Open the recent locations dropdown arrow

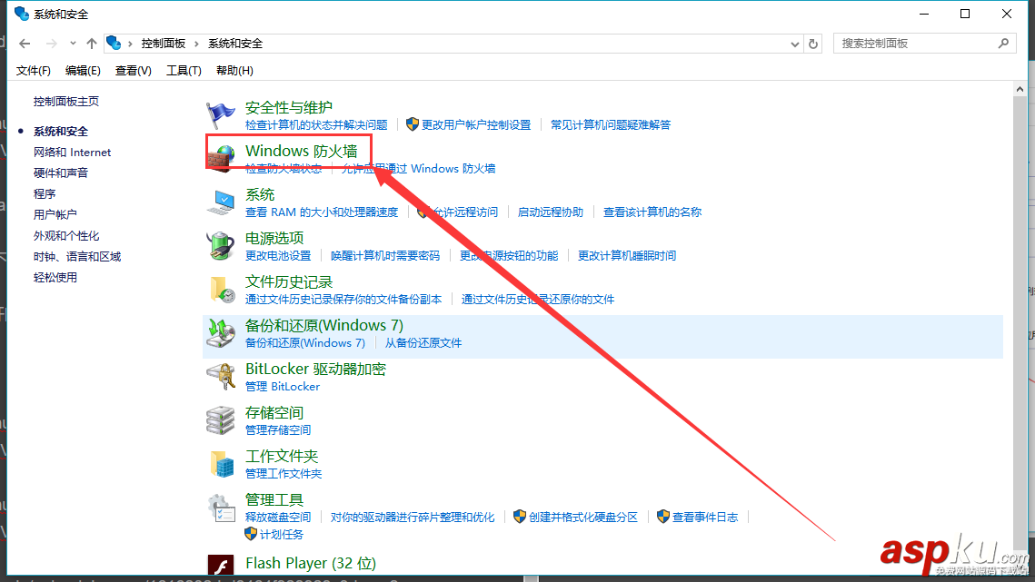(x=73, y=44)
